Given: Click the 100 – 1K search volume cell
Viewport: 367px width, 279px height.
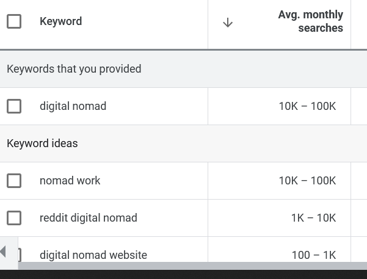Looking at the screenshot, I should [x=314, y=255].
